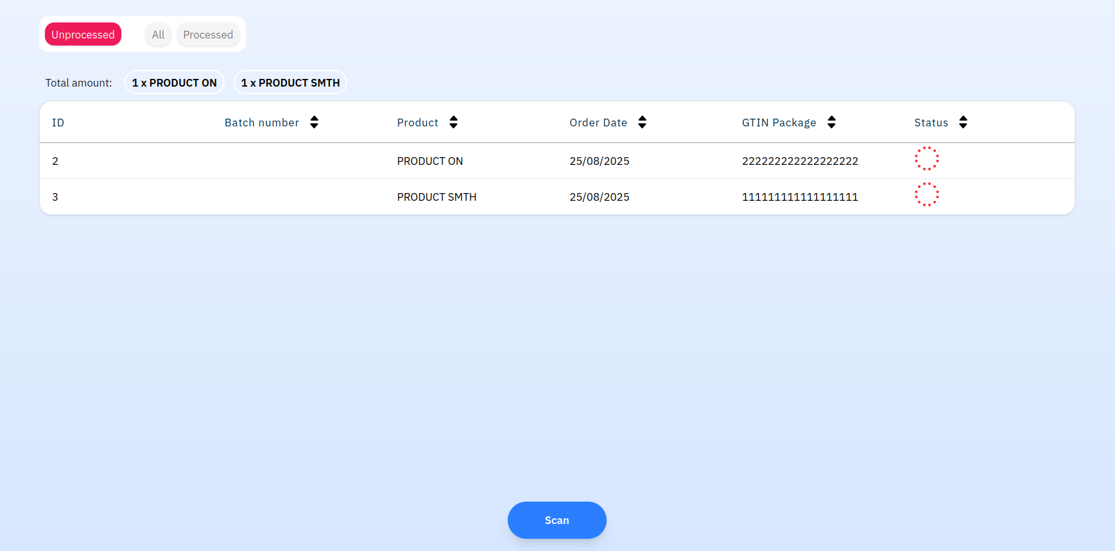1115x551 pixels.
Task: Click order date of row ID 2
Action: 599,161
